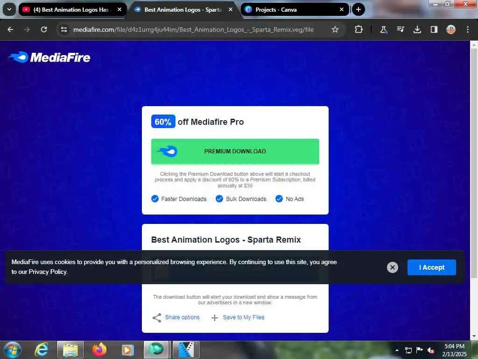Go back using browser back arrow
This screenshot has height=359, width=478.
(x=10, y=29)
